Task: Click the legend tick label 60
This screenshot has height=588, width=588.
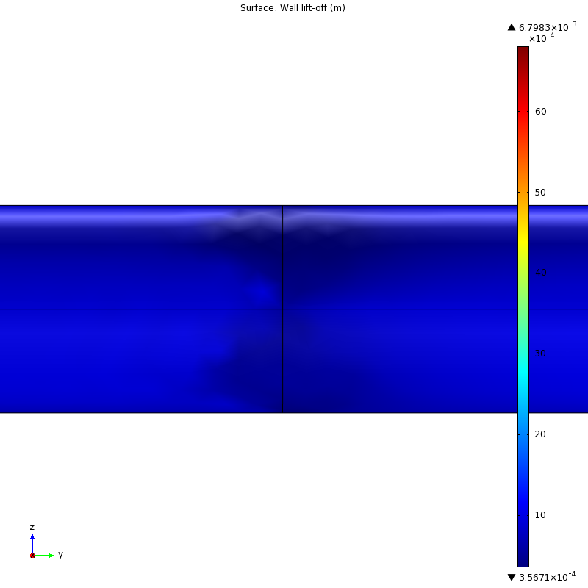Action: pyautogui.click(x=540, y=112)
